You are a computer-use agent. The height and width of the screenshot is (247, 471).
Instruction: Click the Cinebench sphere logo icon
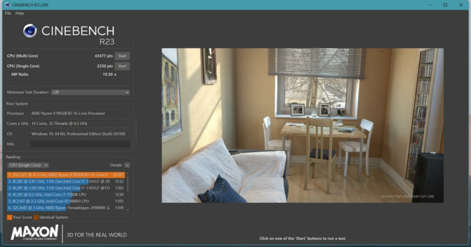(x=30, y=32)
